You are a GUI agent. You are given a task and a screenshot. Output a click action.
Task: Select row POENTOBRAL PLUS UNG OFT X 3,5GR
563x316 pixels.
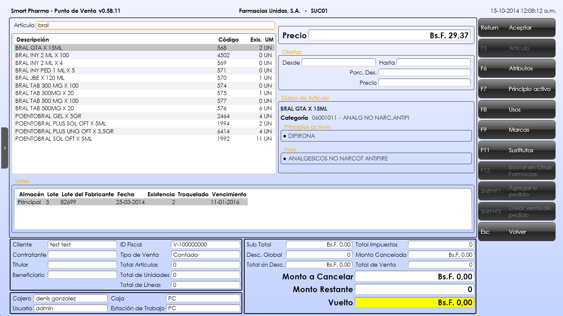[x=144, y=131]
